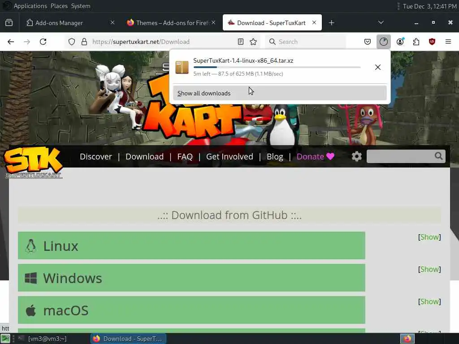Click the clock Tue Dec 3 12:41 PM
This screenshot has height=344, width=459.
429,6
